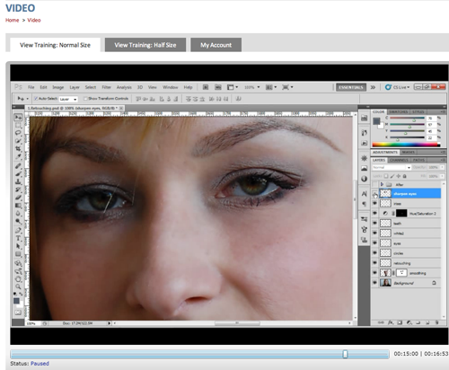Image resolution: width=449 pixels, height=370 pixels.
Task: Select the Path Selection tool
Action: tap(18, 246)
